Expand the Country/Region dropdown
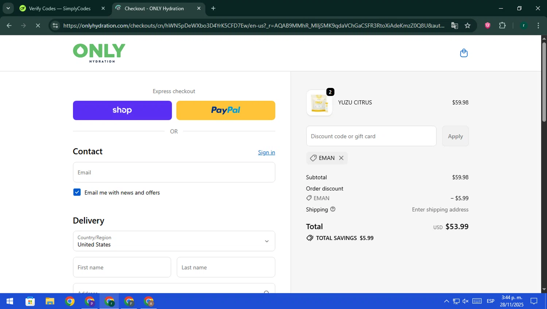 click(x=174, y=241)
